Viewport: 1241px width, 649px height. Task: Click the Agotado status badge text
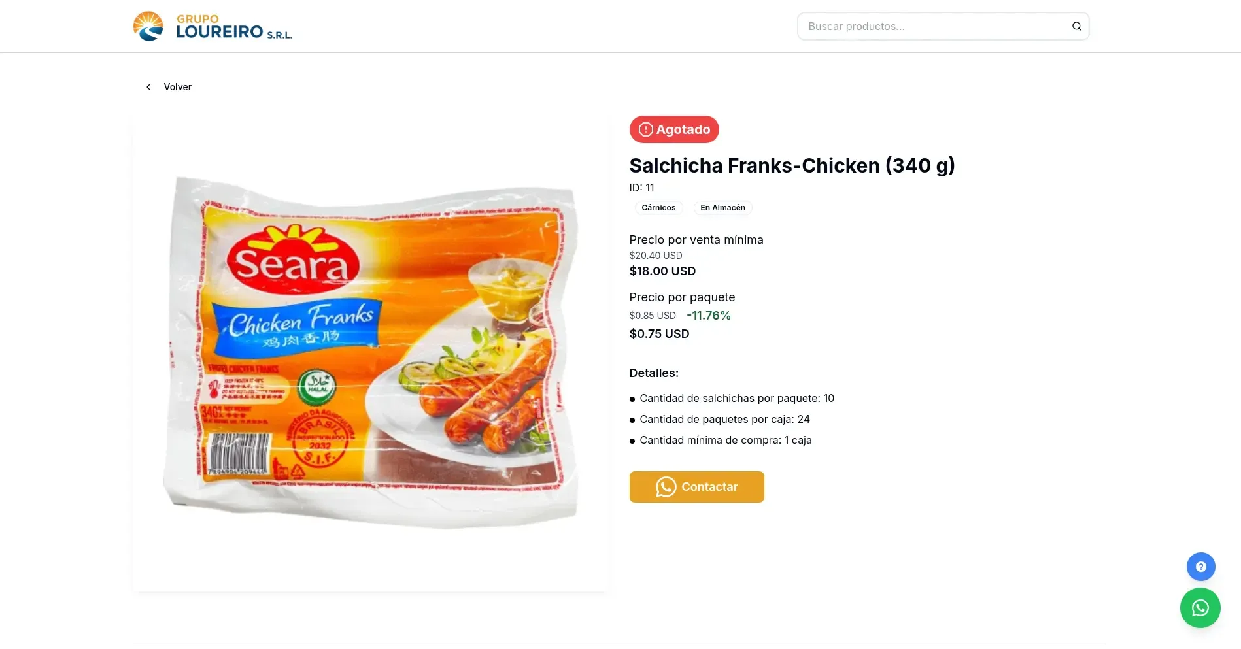(683, 129)
